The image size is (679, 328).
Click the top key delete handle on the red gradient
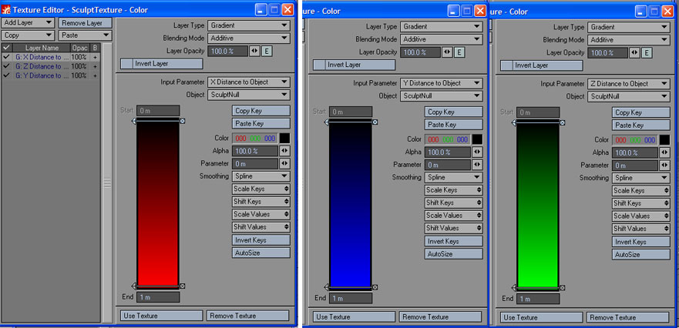(x=183, y=121)
